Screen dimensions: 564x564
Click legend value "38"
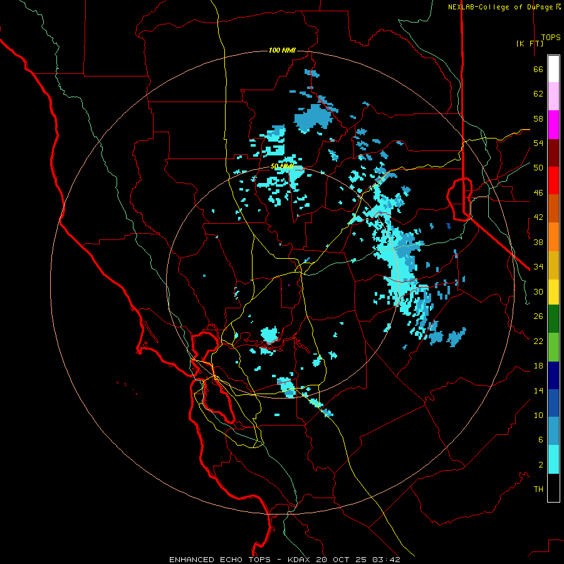pyautogui.click(x=538, y=242)
